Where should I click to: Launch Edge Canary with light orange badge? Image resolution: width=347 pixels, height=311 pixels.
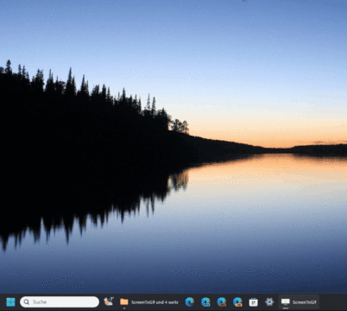tap(237, 302)
